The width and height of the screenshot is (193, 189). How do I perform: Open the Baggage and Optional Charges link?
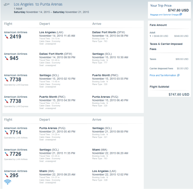coord(164,15)
